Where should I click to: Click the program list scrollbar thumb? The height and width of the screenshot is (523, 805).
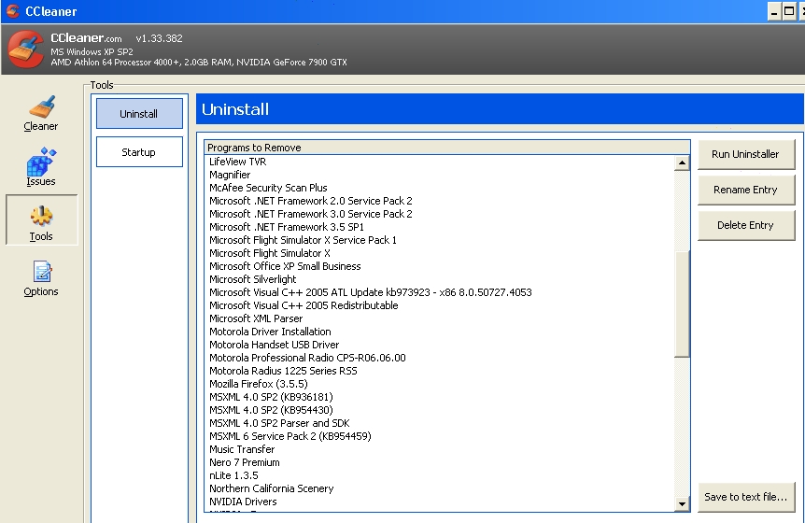(682, 304)
